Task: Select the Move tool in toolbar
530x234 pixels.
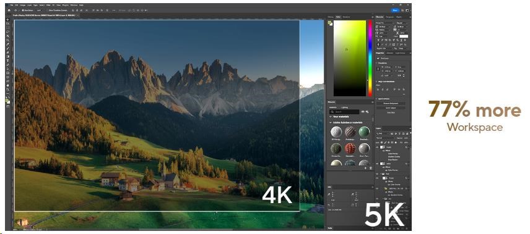Action: point(7,20)
